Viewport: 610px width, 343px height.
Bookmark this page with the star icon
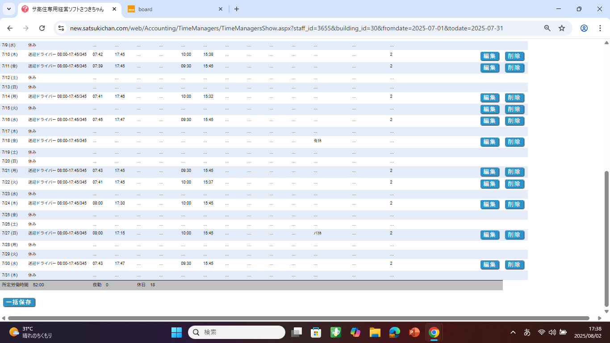pyautogui.click(x=562, y=28)
